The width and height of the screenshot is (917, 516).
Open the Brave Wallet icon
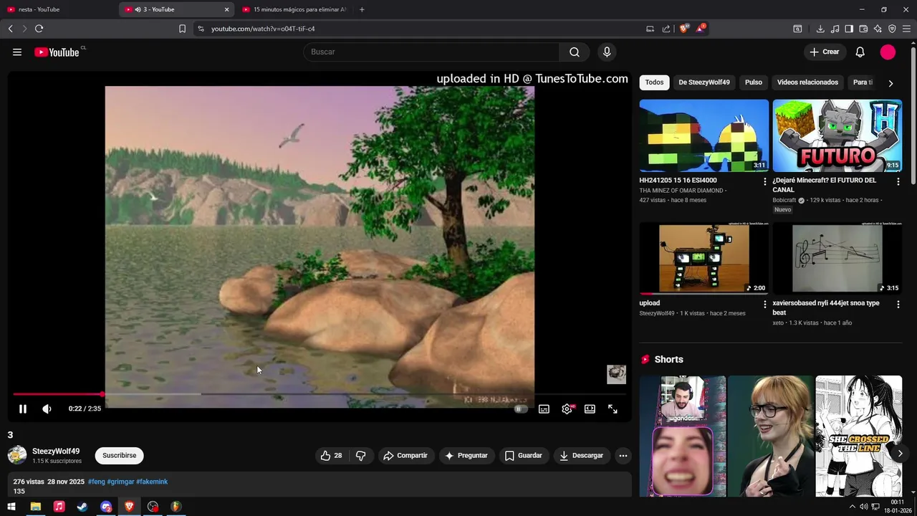pyautogui.click(x=863, y=29)
